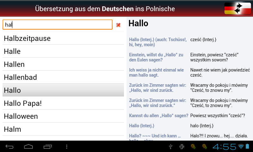Tap the Wi-Fi signal icon
The height and width of the screenshot is (152, 253).
pyautogui.click(x=241, y=146)
